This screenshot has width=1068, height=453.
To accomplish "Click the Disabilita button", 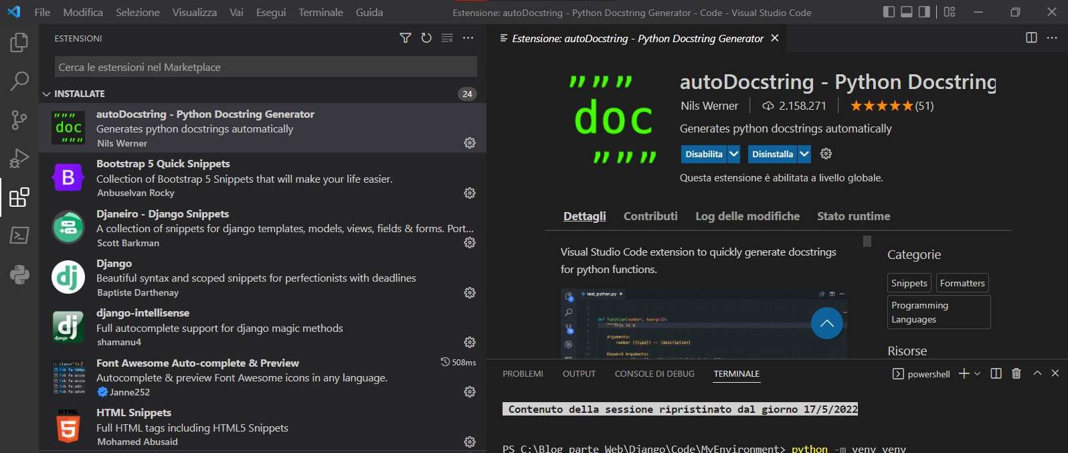I will coord(704,154).
